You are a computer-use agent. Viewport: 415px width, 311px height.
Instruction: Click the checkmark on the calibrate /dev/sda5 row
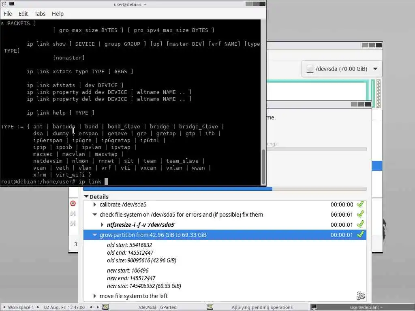coord(360,204)
